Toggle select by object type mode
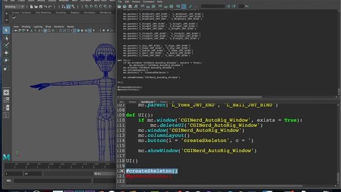 coord(68,7)
